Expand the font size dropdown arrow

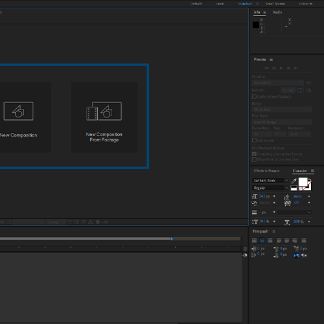click(274, 196)
